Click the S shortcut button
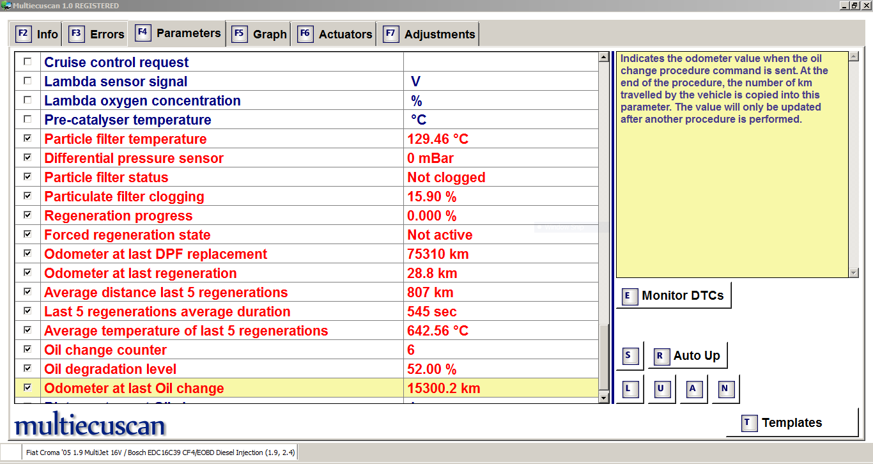The image size is (873, 464). (629, 356)
